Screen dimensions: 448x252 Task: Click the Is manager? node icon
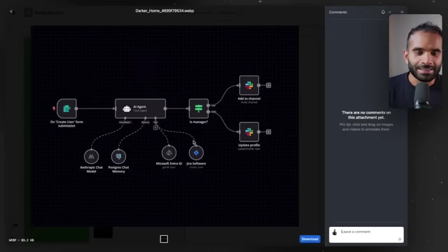[x=199, y=108]
